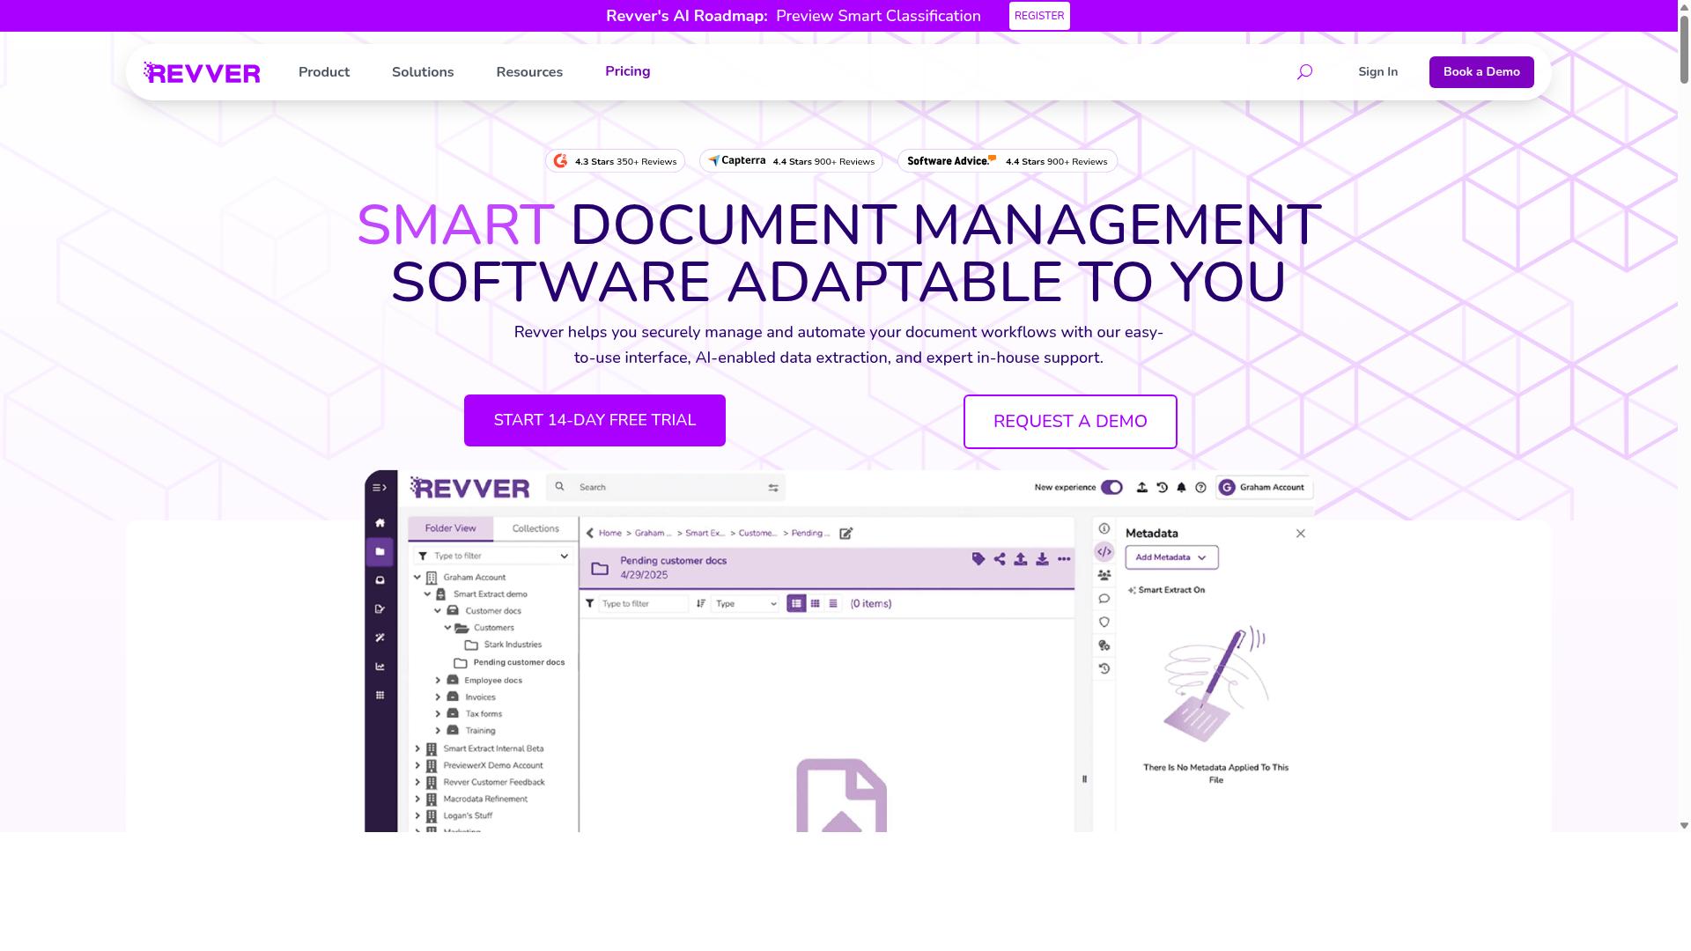The height and width of the screenshot is (951, 1691).
Task: Open the Type sort dropdown
Action: (746, 604)
